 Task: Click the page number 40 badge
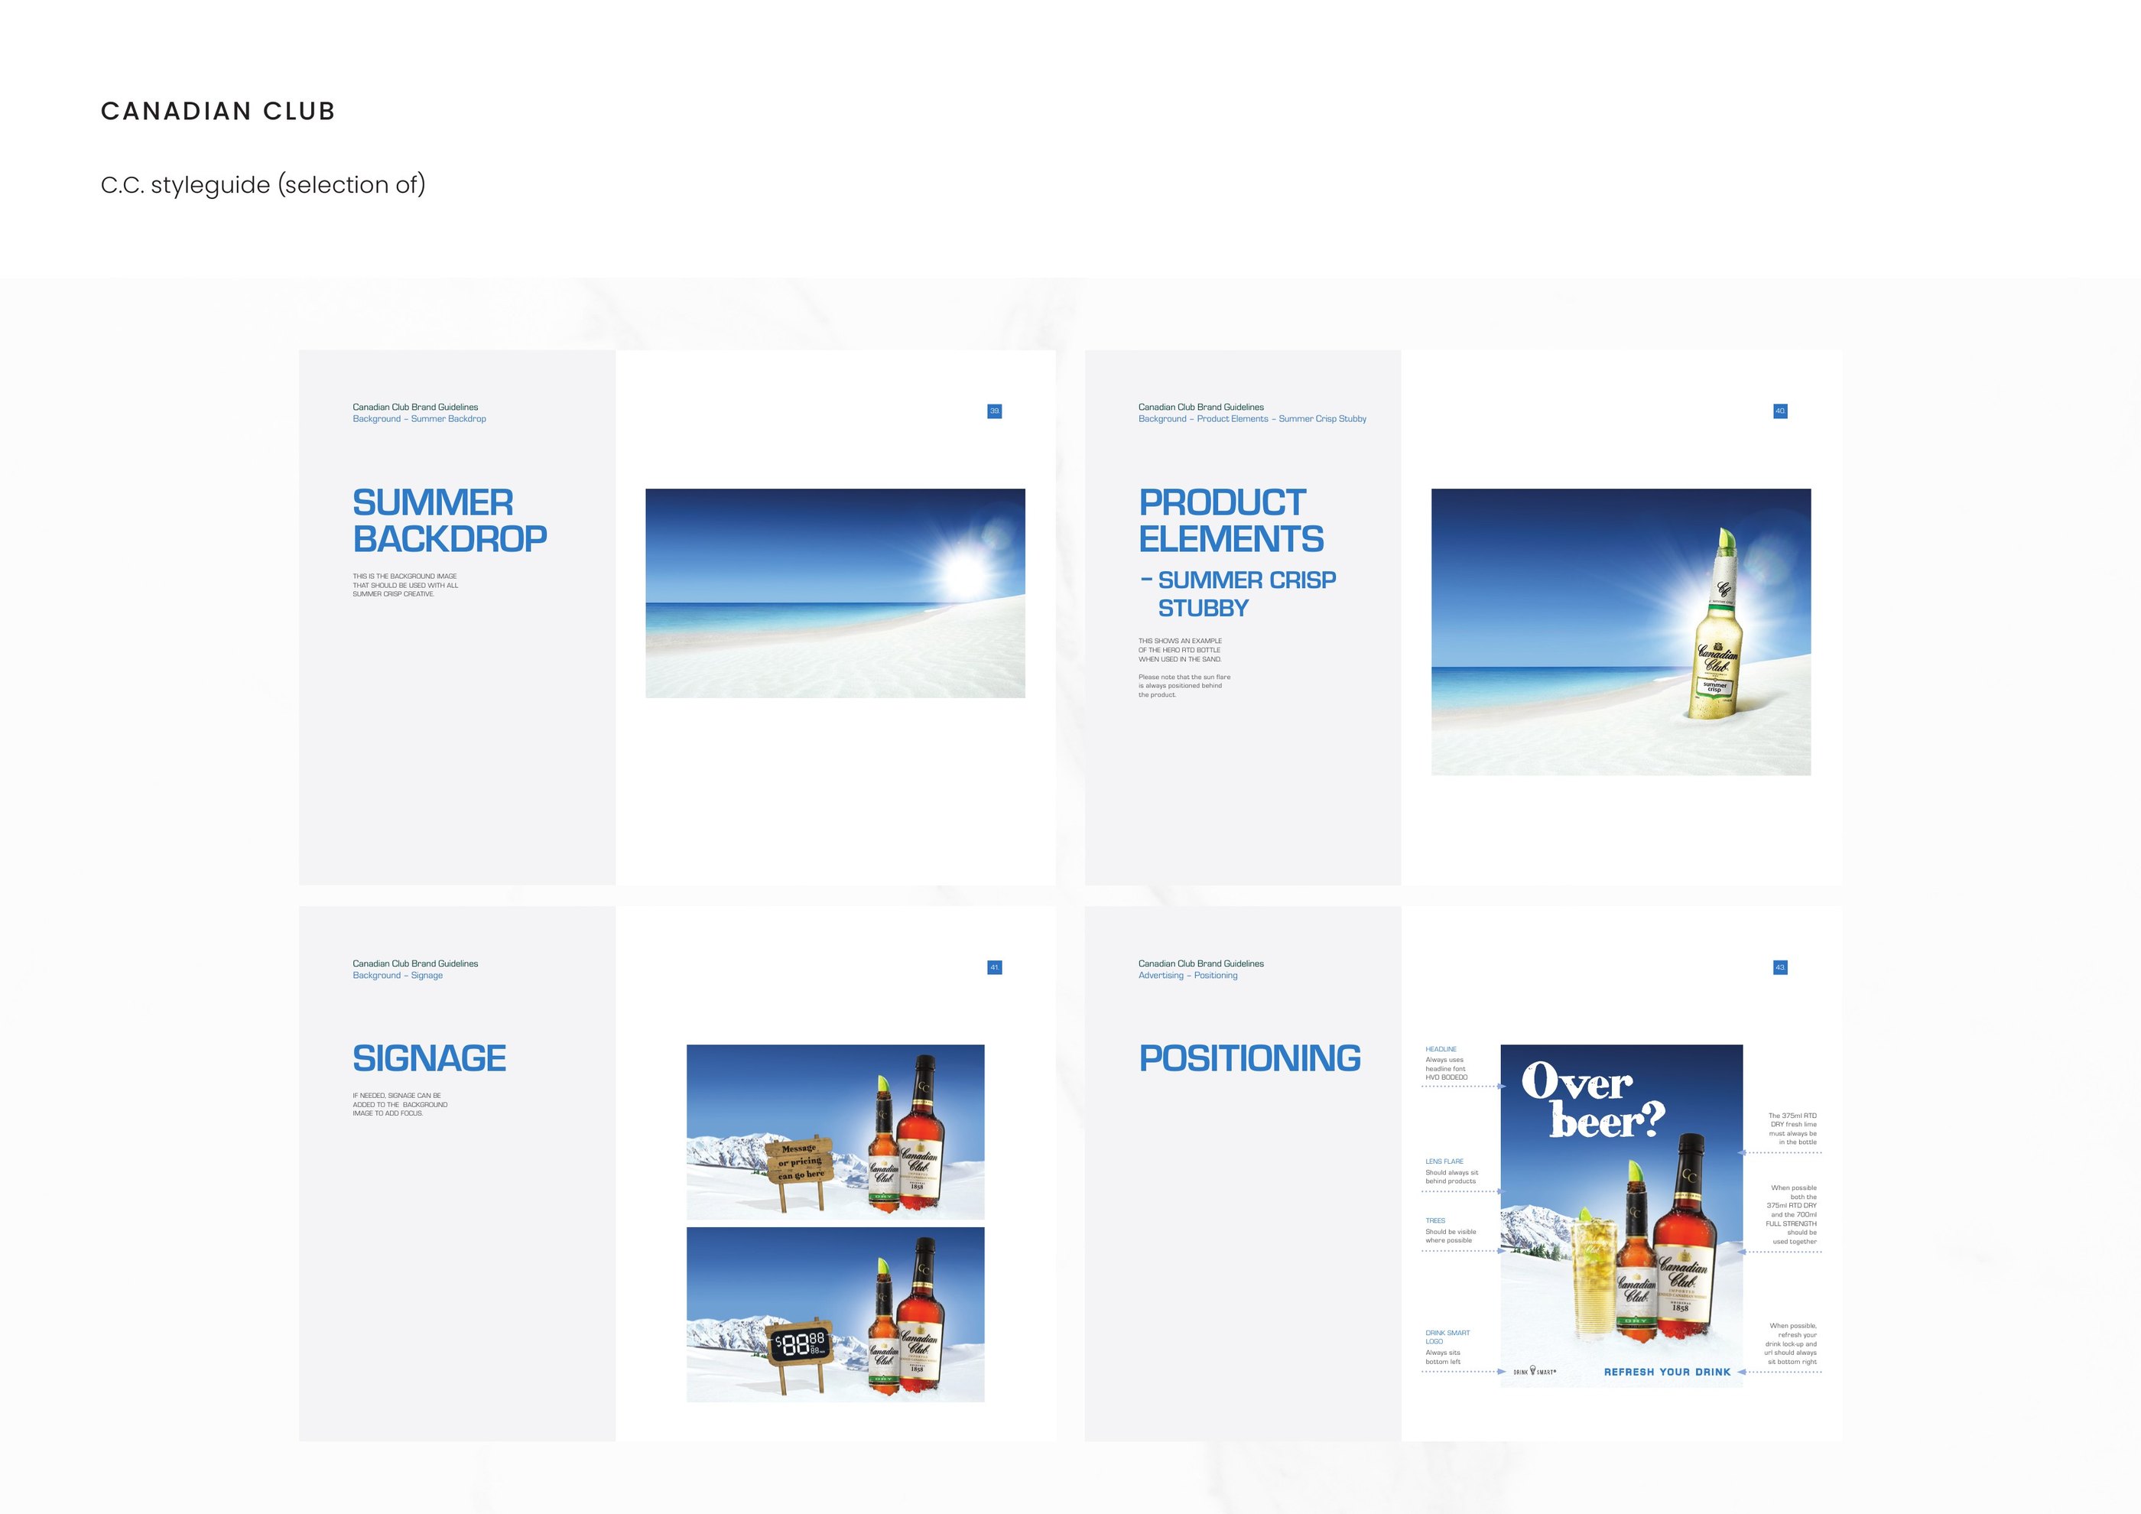point(1780,411)
